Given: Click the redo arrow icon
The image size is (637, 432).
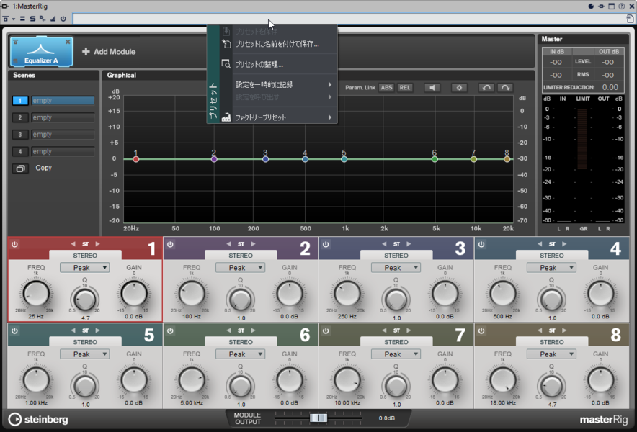Looking at the screenshot, I should point(505,88).
